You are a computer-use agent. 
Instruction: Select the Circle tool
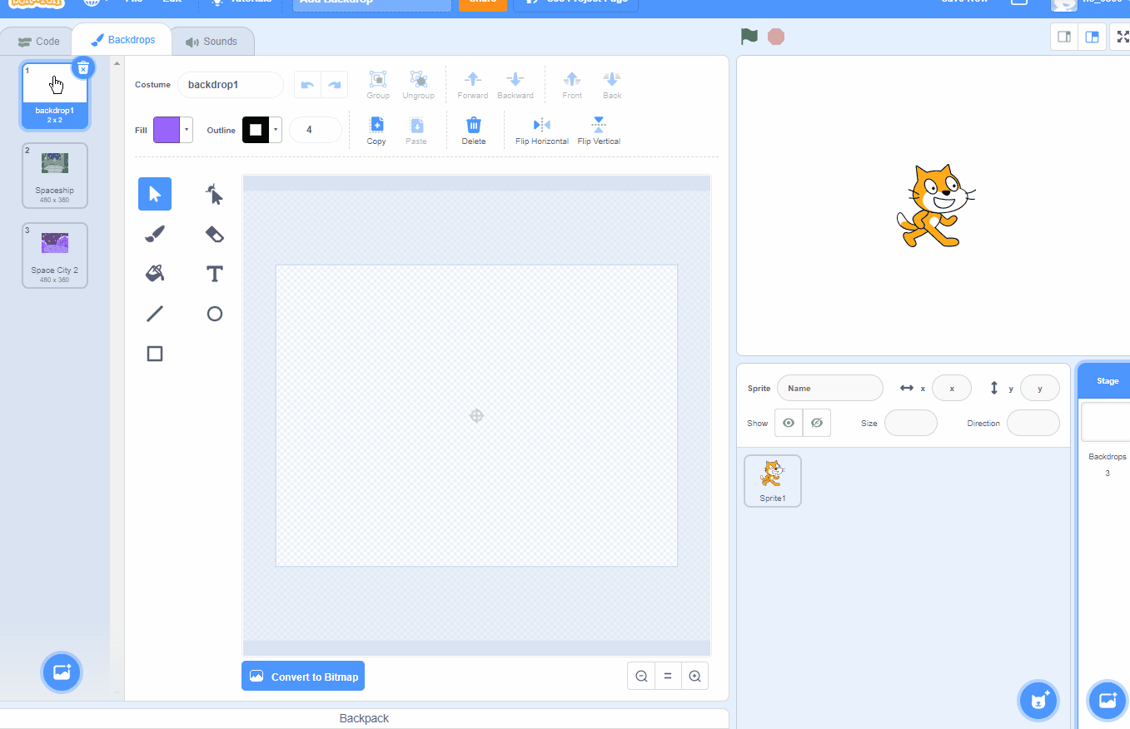[x=214, y=314]
